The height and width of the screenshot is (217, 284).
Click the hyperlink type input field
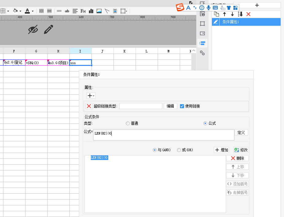tap(140, 106)
